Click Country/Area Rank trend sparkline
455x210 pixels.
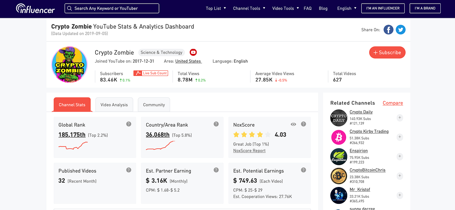(161, 146)
